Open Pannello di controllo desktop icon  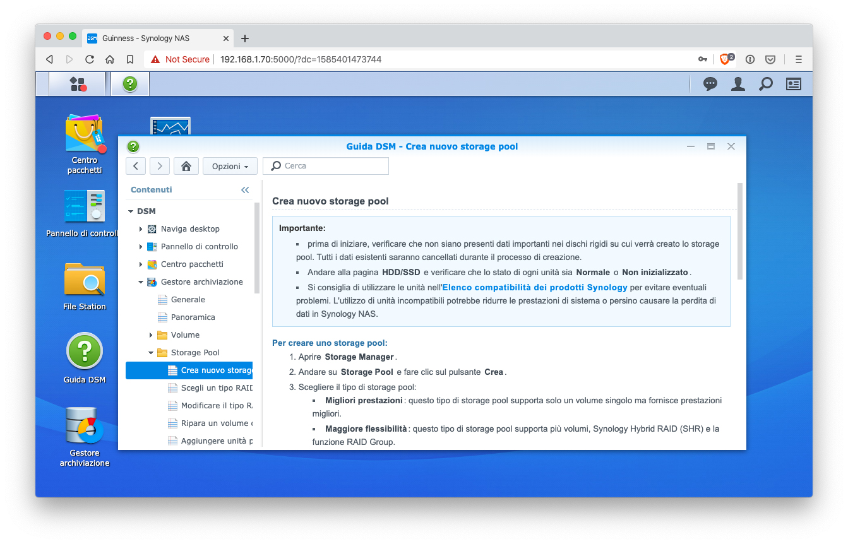click(85, 213)
